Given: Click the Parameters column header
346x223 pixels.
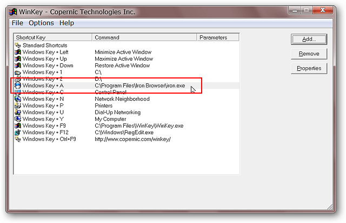Looking at the screenshot, I should pos(218,37).
